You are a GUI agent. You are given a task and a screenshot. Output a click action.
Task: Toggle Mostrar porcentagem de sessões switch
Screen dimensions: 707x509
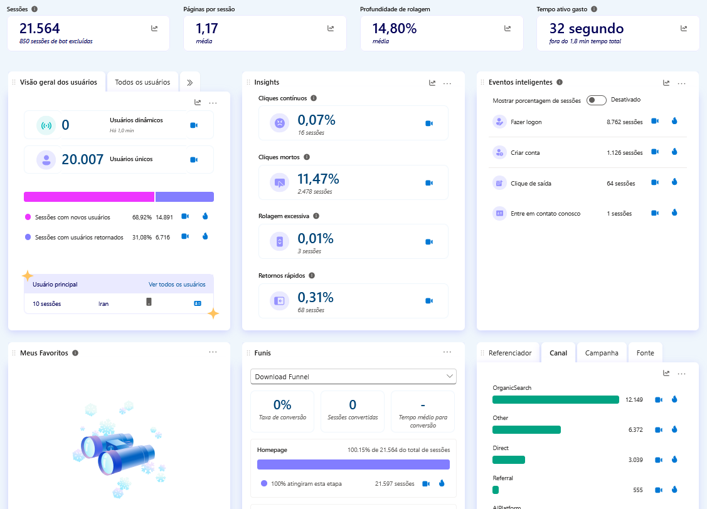pos(596,100)
